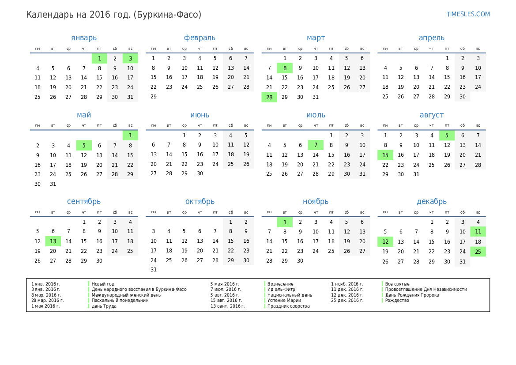The height and width of the screenshot is (365, 516).
Task: Click the TIMESLES.COM link
Action: click(468, 14)
